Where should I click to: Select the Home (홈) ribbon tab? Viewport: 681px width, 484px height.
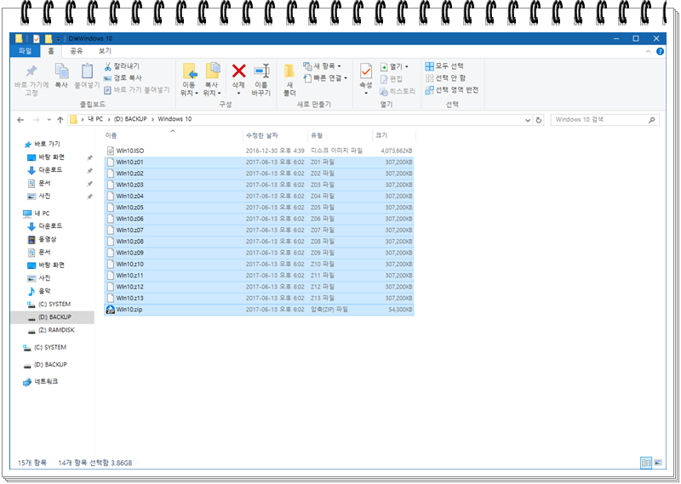coord(51,51)
